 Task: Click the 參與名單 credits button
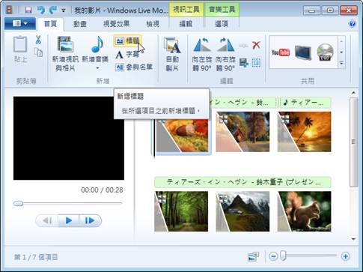(x=134, y=67)
